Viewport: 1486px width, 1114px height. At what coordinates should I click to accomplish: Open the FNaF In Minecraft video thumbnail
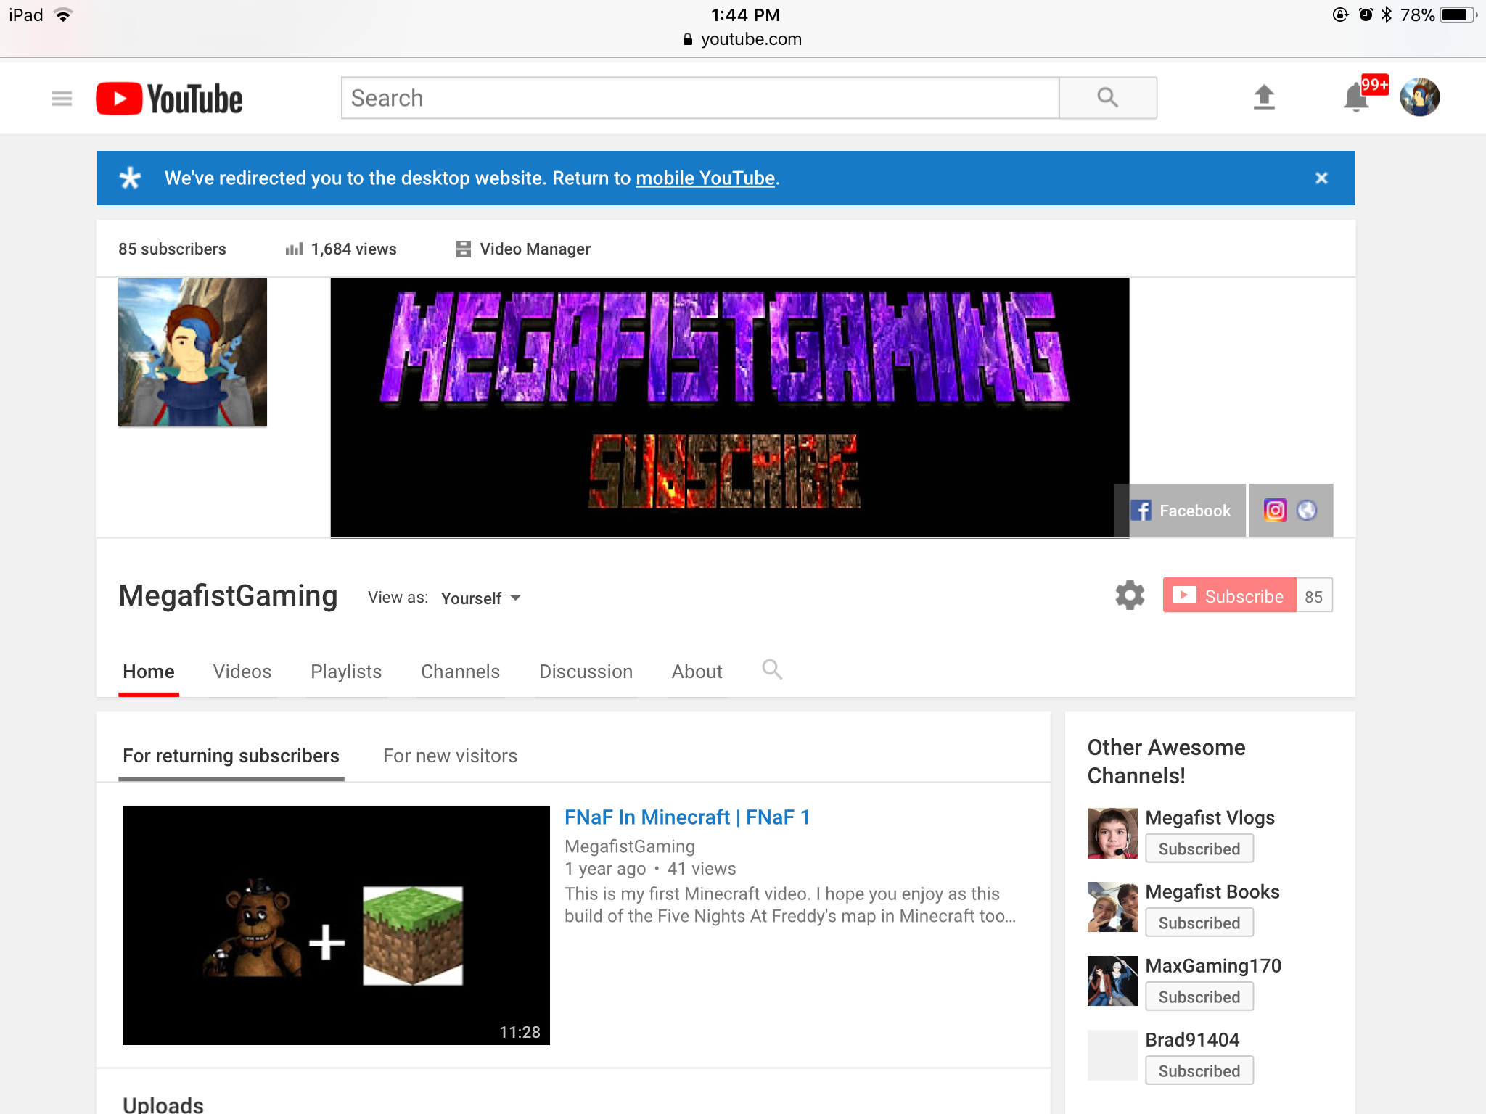pos(336,925)
